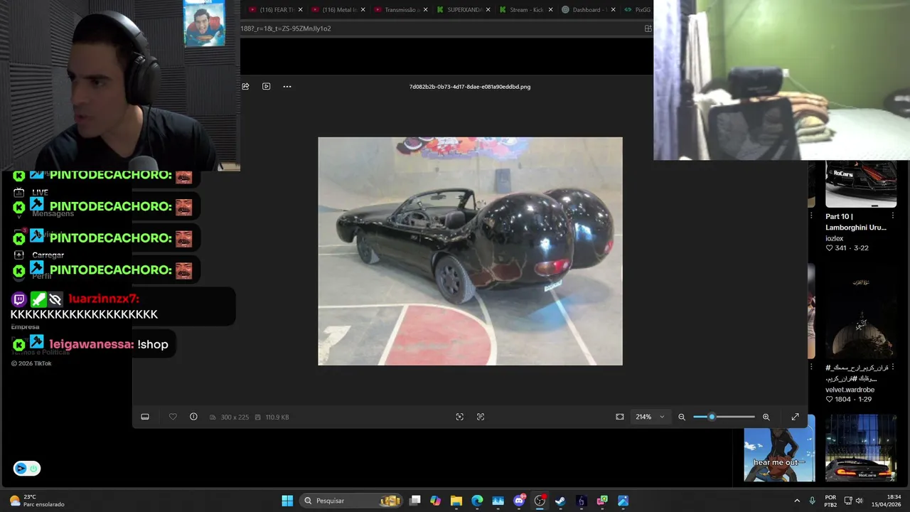Image resolution: width=910 pixels, height=512 pixels.
Task: Fit image to window icon
Action: click(x=620, y=417)
